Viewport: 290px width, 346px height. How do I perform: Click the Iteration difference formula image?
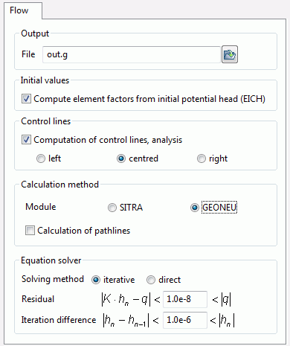[x=131, y=320]
